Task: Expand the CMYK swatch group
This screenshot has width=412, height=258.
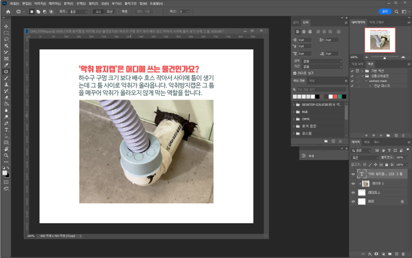Action: coord(294,118)
